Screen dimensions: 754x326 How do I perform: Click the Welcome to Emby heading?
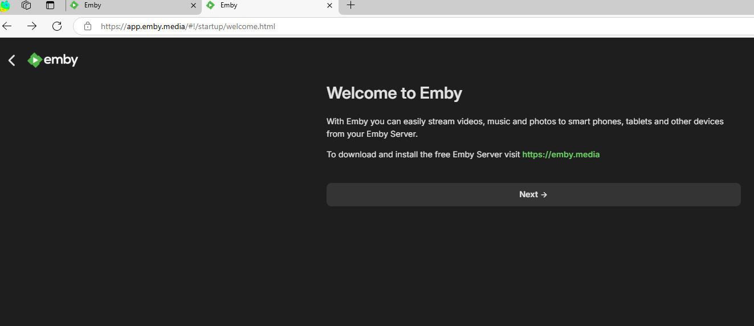(x=394, y=93)
